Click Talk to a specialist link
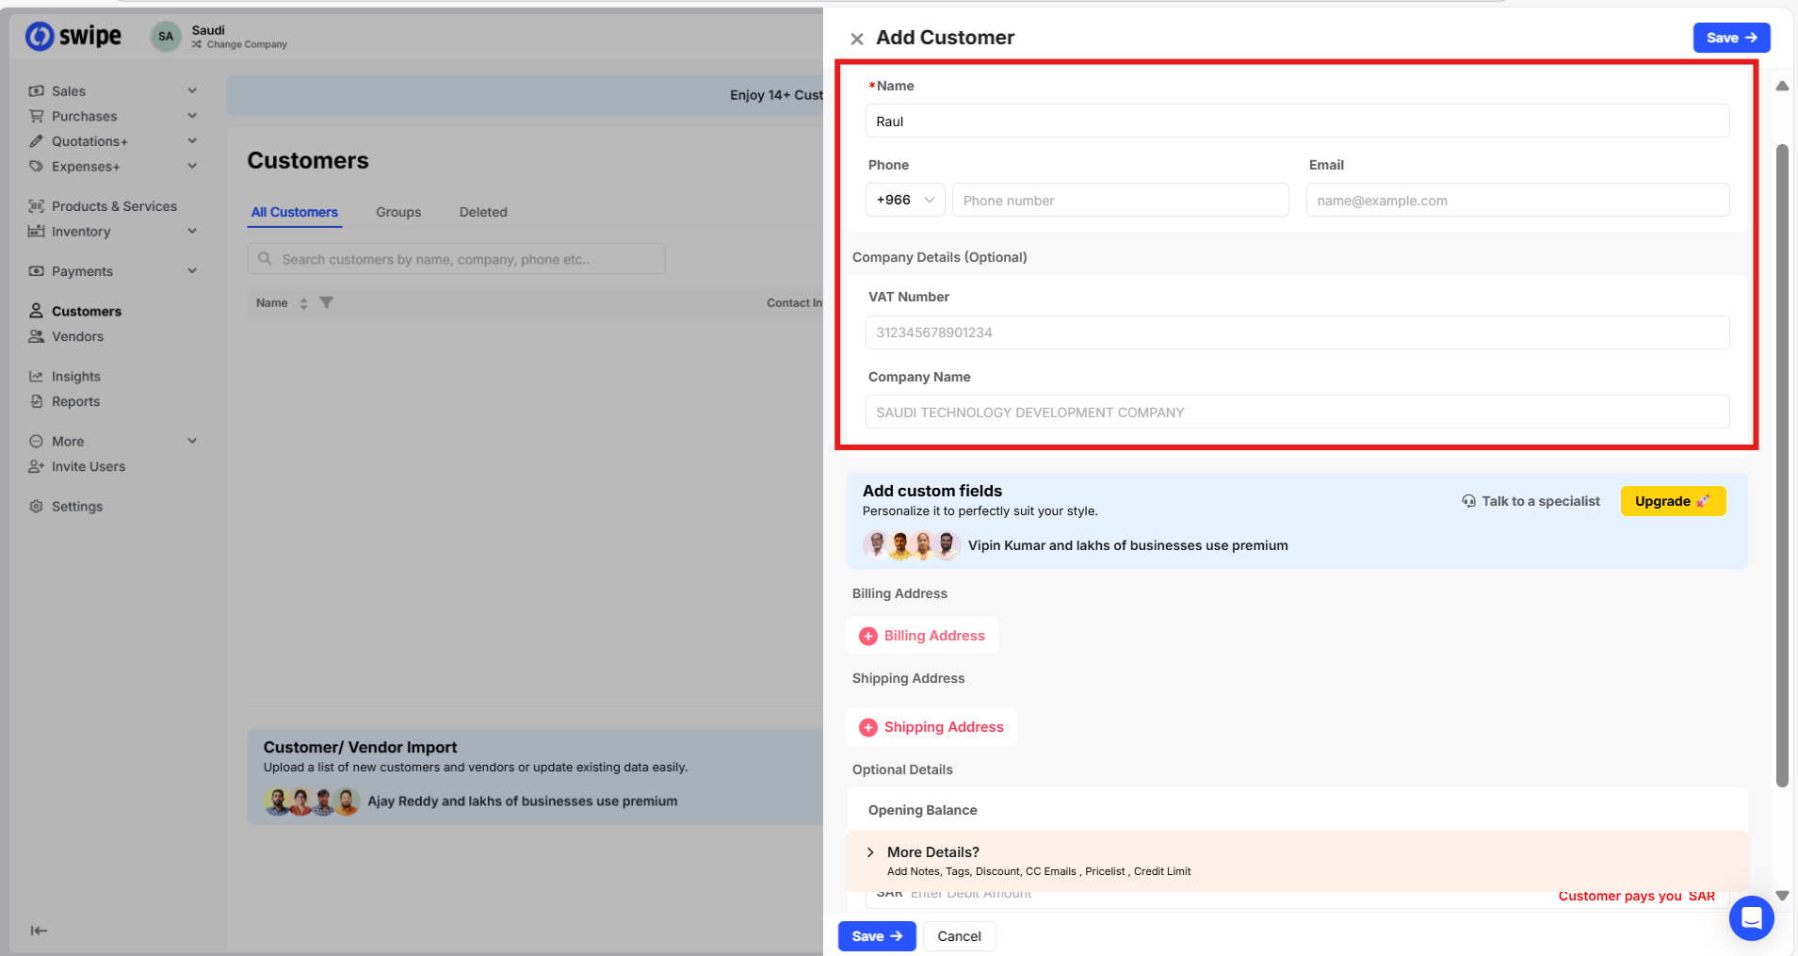Image resolution: width=1798 pixels, height=956 pixels. click(x=1531, y=501)
